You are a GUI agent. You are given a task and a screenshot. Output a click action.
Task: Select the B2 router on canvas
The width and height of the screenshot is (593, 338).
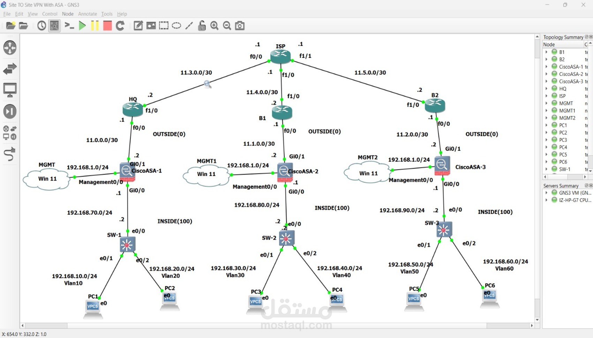tap(435, 106)
